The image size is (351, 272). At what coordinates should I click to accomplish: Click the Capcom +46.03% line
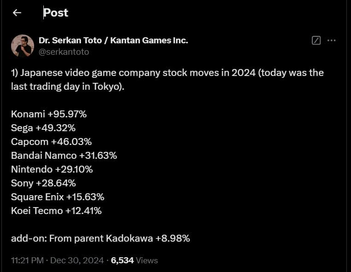51,142
